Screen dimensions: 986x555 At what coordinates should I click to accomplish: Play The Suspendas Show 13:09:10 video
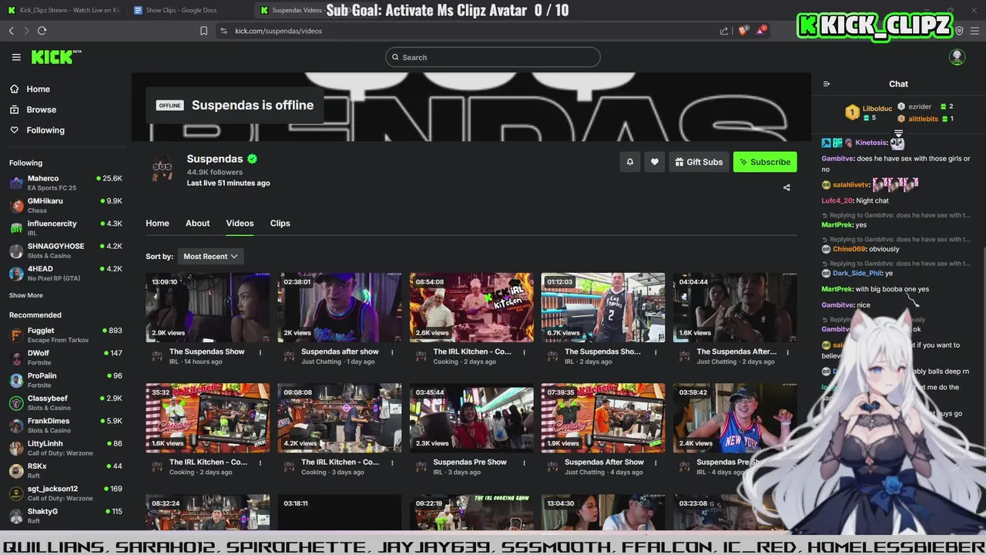tap(208, 307)
